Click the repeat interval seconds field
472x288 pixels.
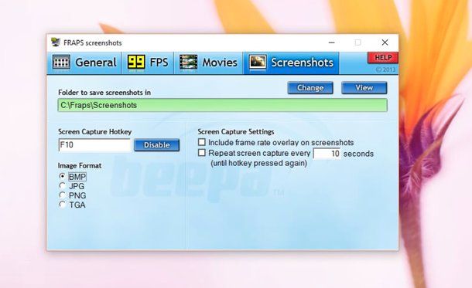coord(327,154)
